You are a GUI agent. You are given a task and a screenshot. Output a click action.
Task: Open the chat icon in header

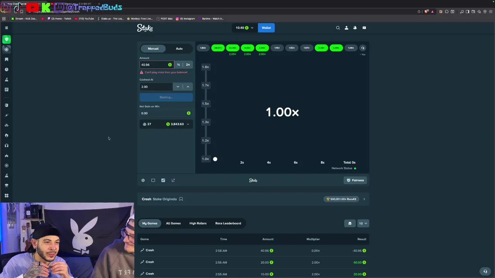coord(364,28)
